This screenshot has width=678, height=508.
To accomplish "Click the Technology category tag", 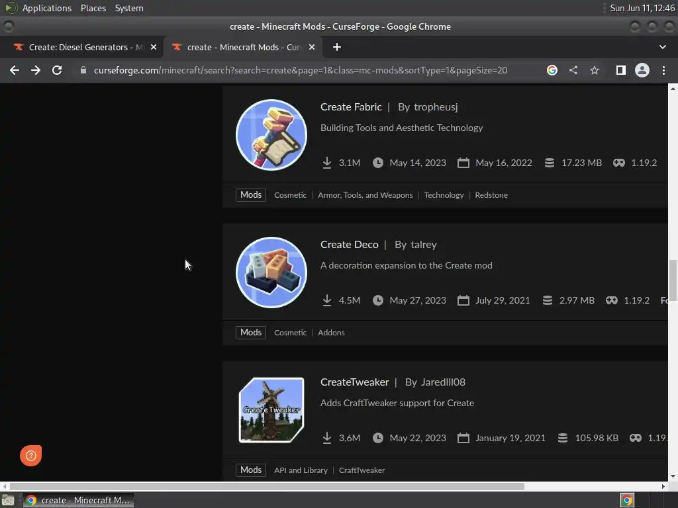I will (x=444, y=195).
